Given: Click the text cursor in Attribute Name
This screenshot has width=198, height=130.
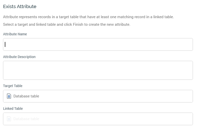Looking at the screenshot, I should (x=5, y=44).
